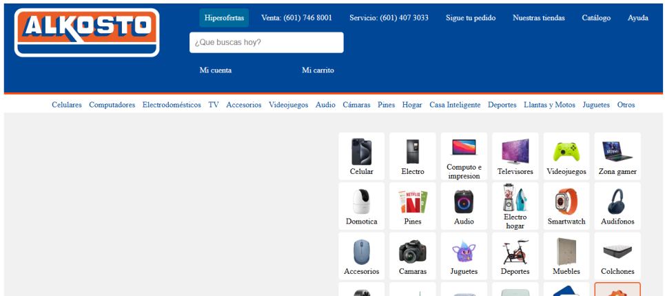Call the Venta (601) 746 8001 link
Viewport: 665px width, 296px height.
(296, 18)
